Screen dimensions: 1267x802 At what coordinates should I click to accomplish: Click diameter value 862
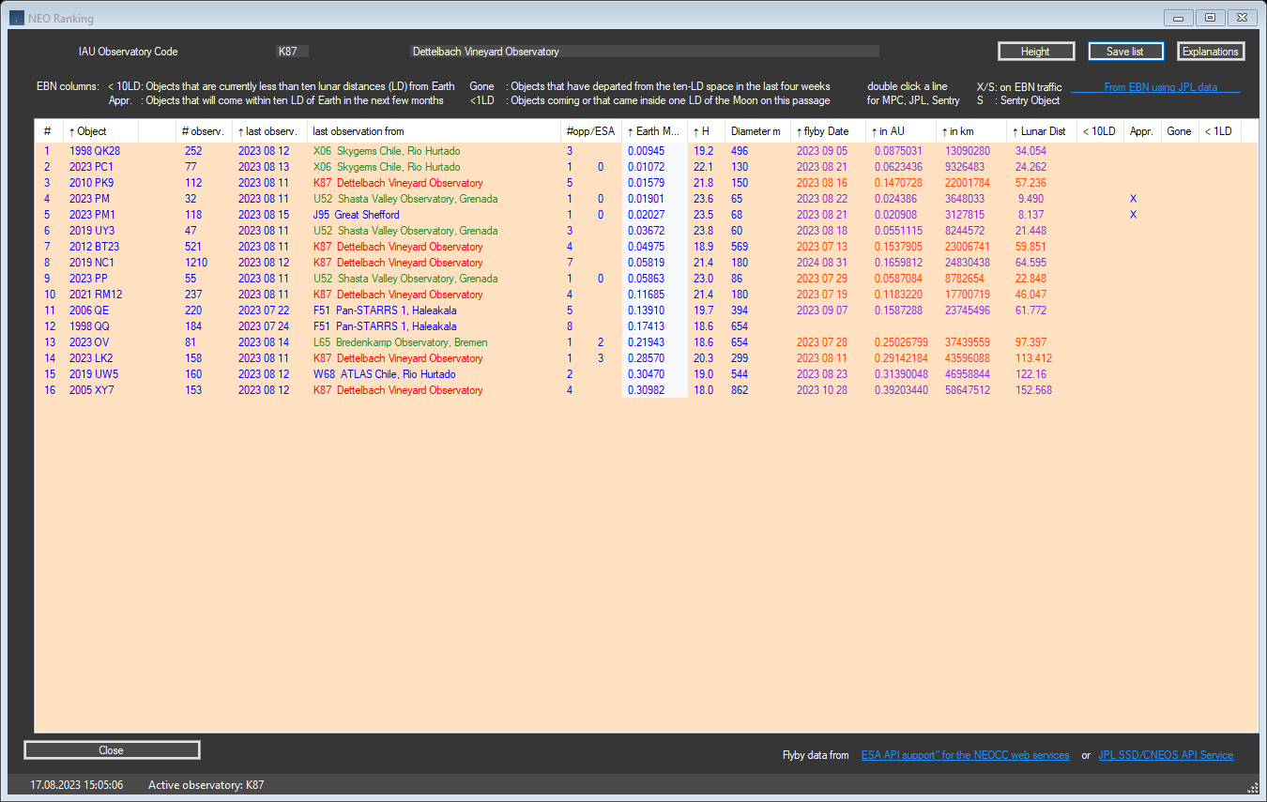click(x=740, y=390)
